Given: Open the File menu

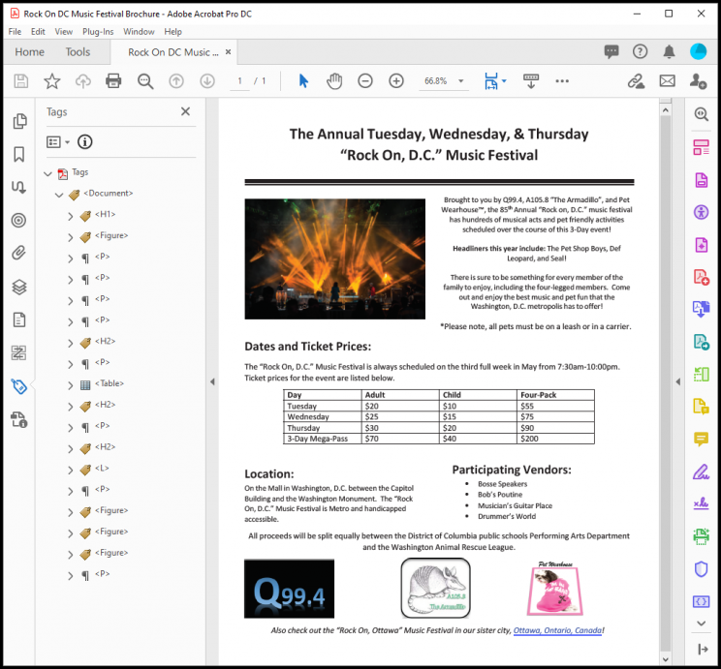Looking at the screenshot, I should [15, 32].
